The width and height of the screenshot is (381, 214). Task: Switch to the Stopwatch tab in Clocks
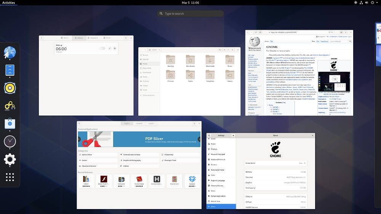tap(93, 38)
